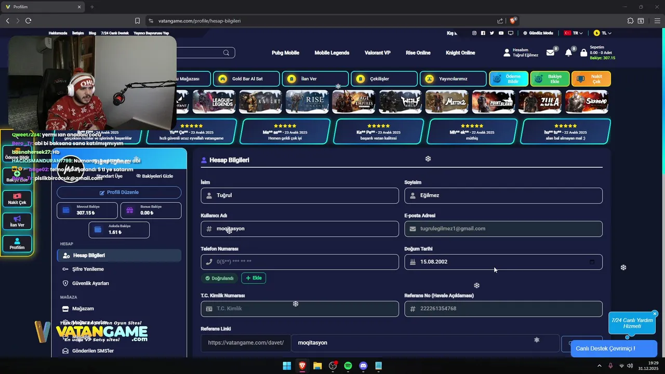Click the monitor icon beside YouTube

coord(511,33)
